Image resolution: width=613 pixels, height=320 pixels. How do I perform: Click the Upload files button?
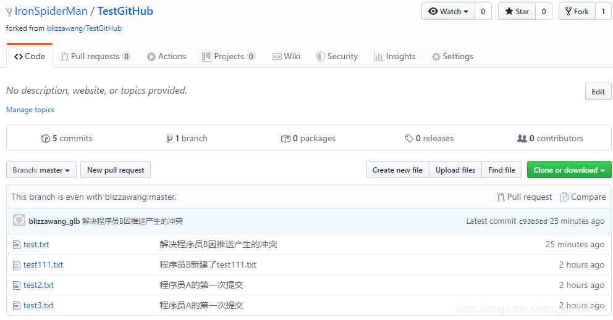click(455, 170)
